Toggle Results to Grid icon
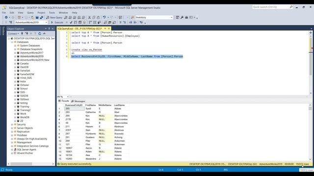The width and height of the screenshot is (314, 176). point(110,22)
